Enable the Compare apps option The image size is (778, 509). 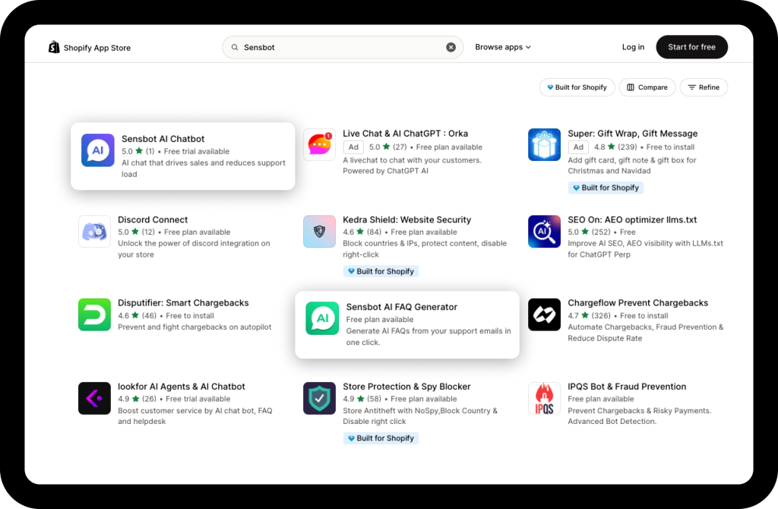coord(647,87)
